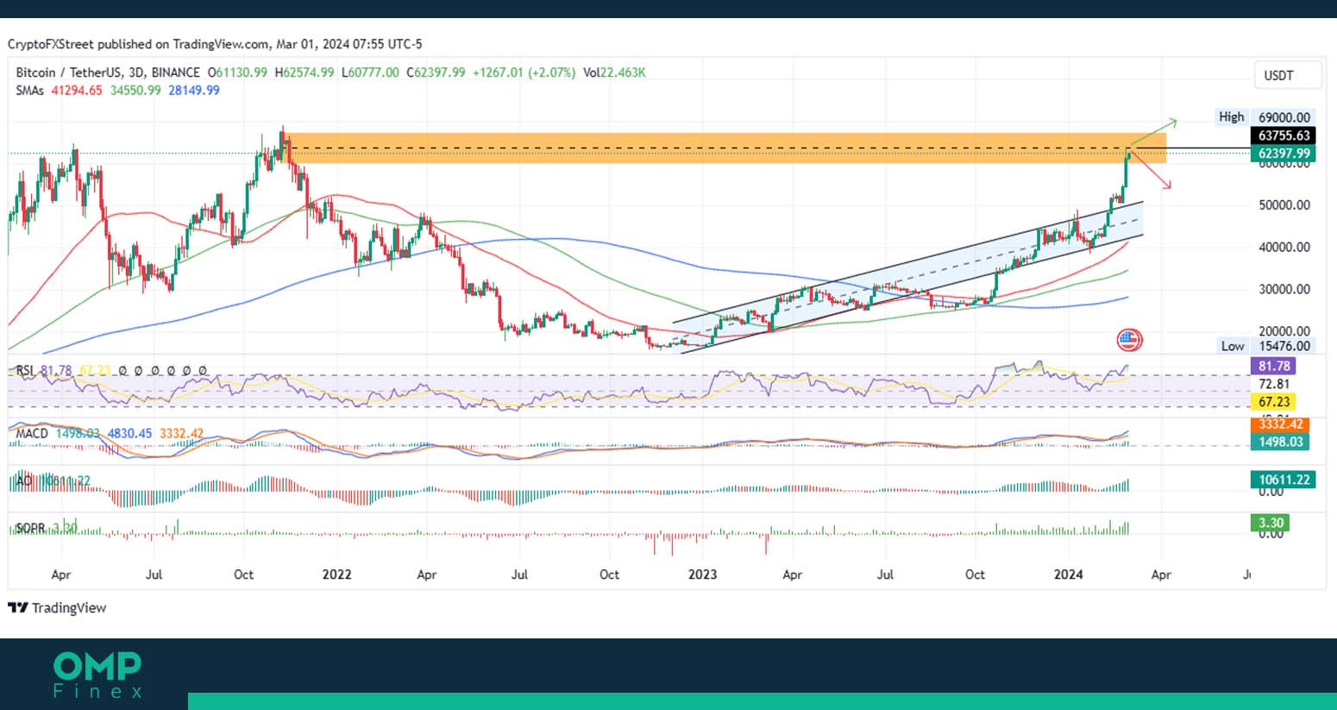
Task: Click the 2022 label on the time axis
Action: [336, 575]
